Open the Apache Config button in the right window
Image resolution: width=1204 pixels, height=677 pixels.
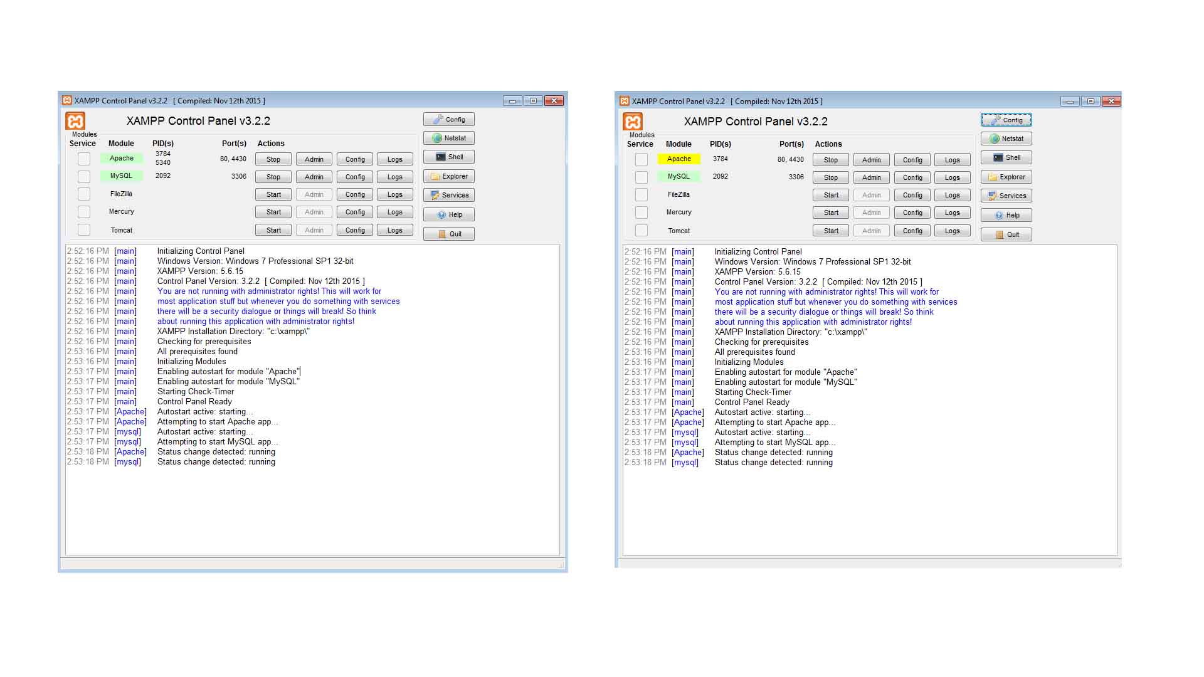click(x=912, y=160)
